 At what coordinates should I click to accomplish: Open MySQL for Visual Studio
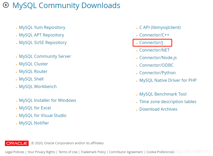click(x=43, y=115)
